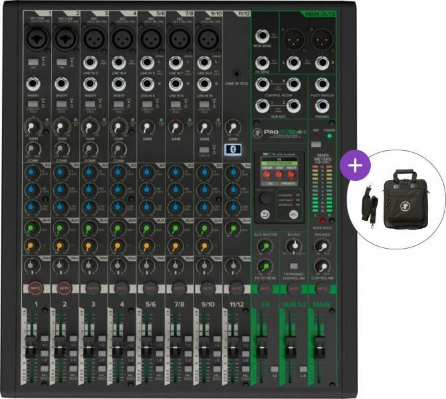
Task: Click the back arrow button below the FX display
Action: coord(265,214)
